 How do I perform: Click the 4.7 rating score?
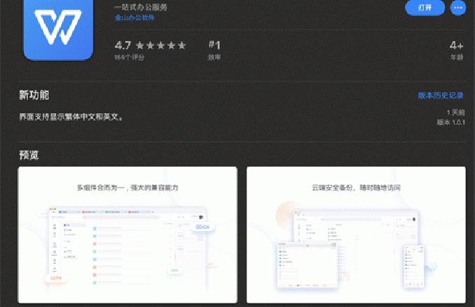click(x=124, y=45)
